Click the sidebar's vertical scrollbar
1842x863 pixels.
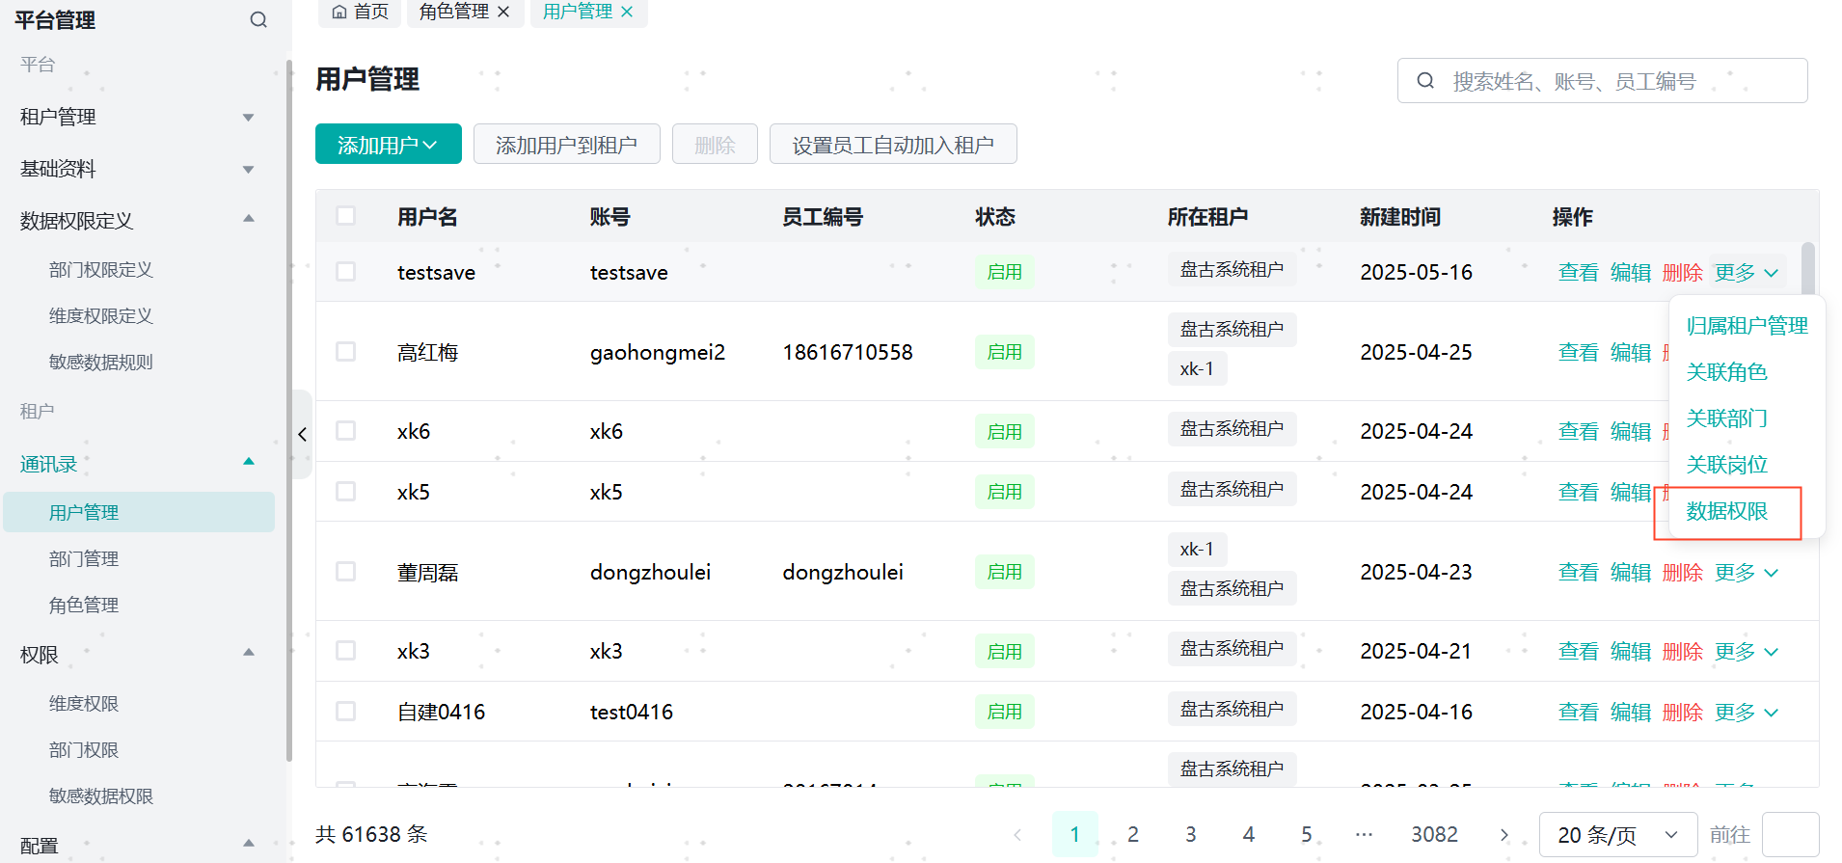(x=289, y=410)
